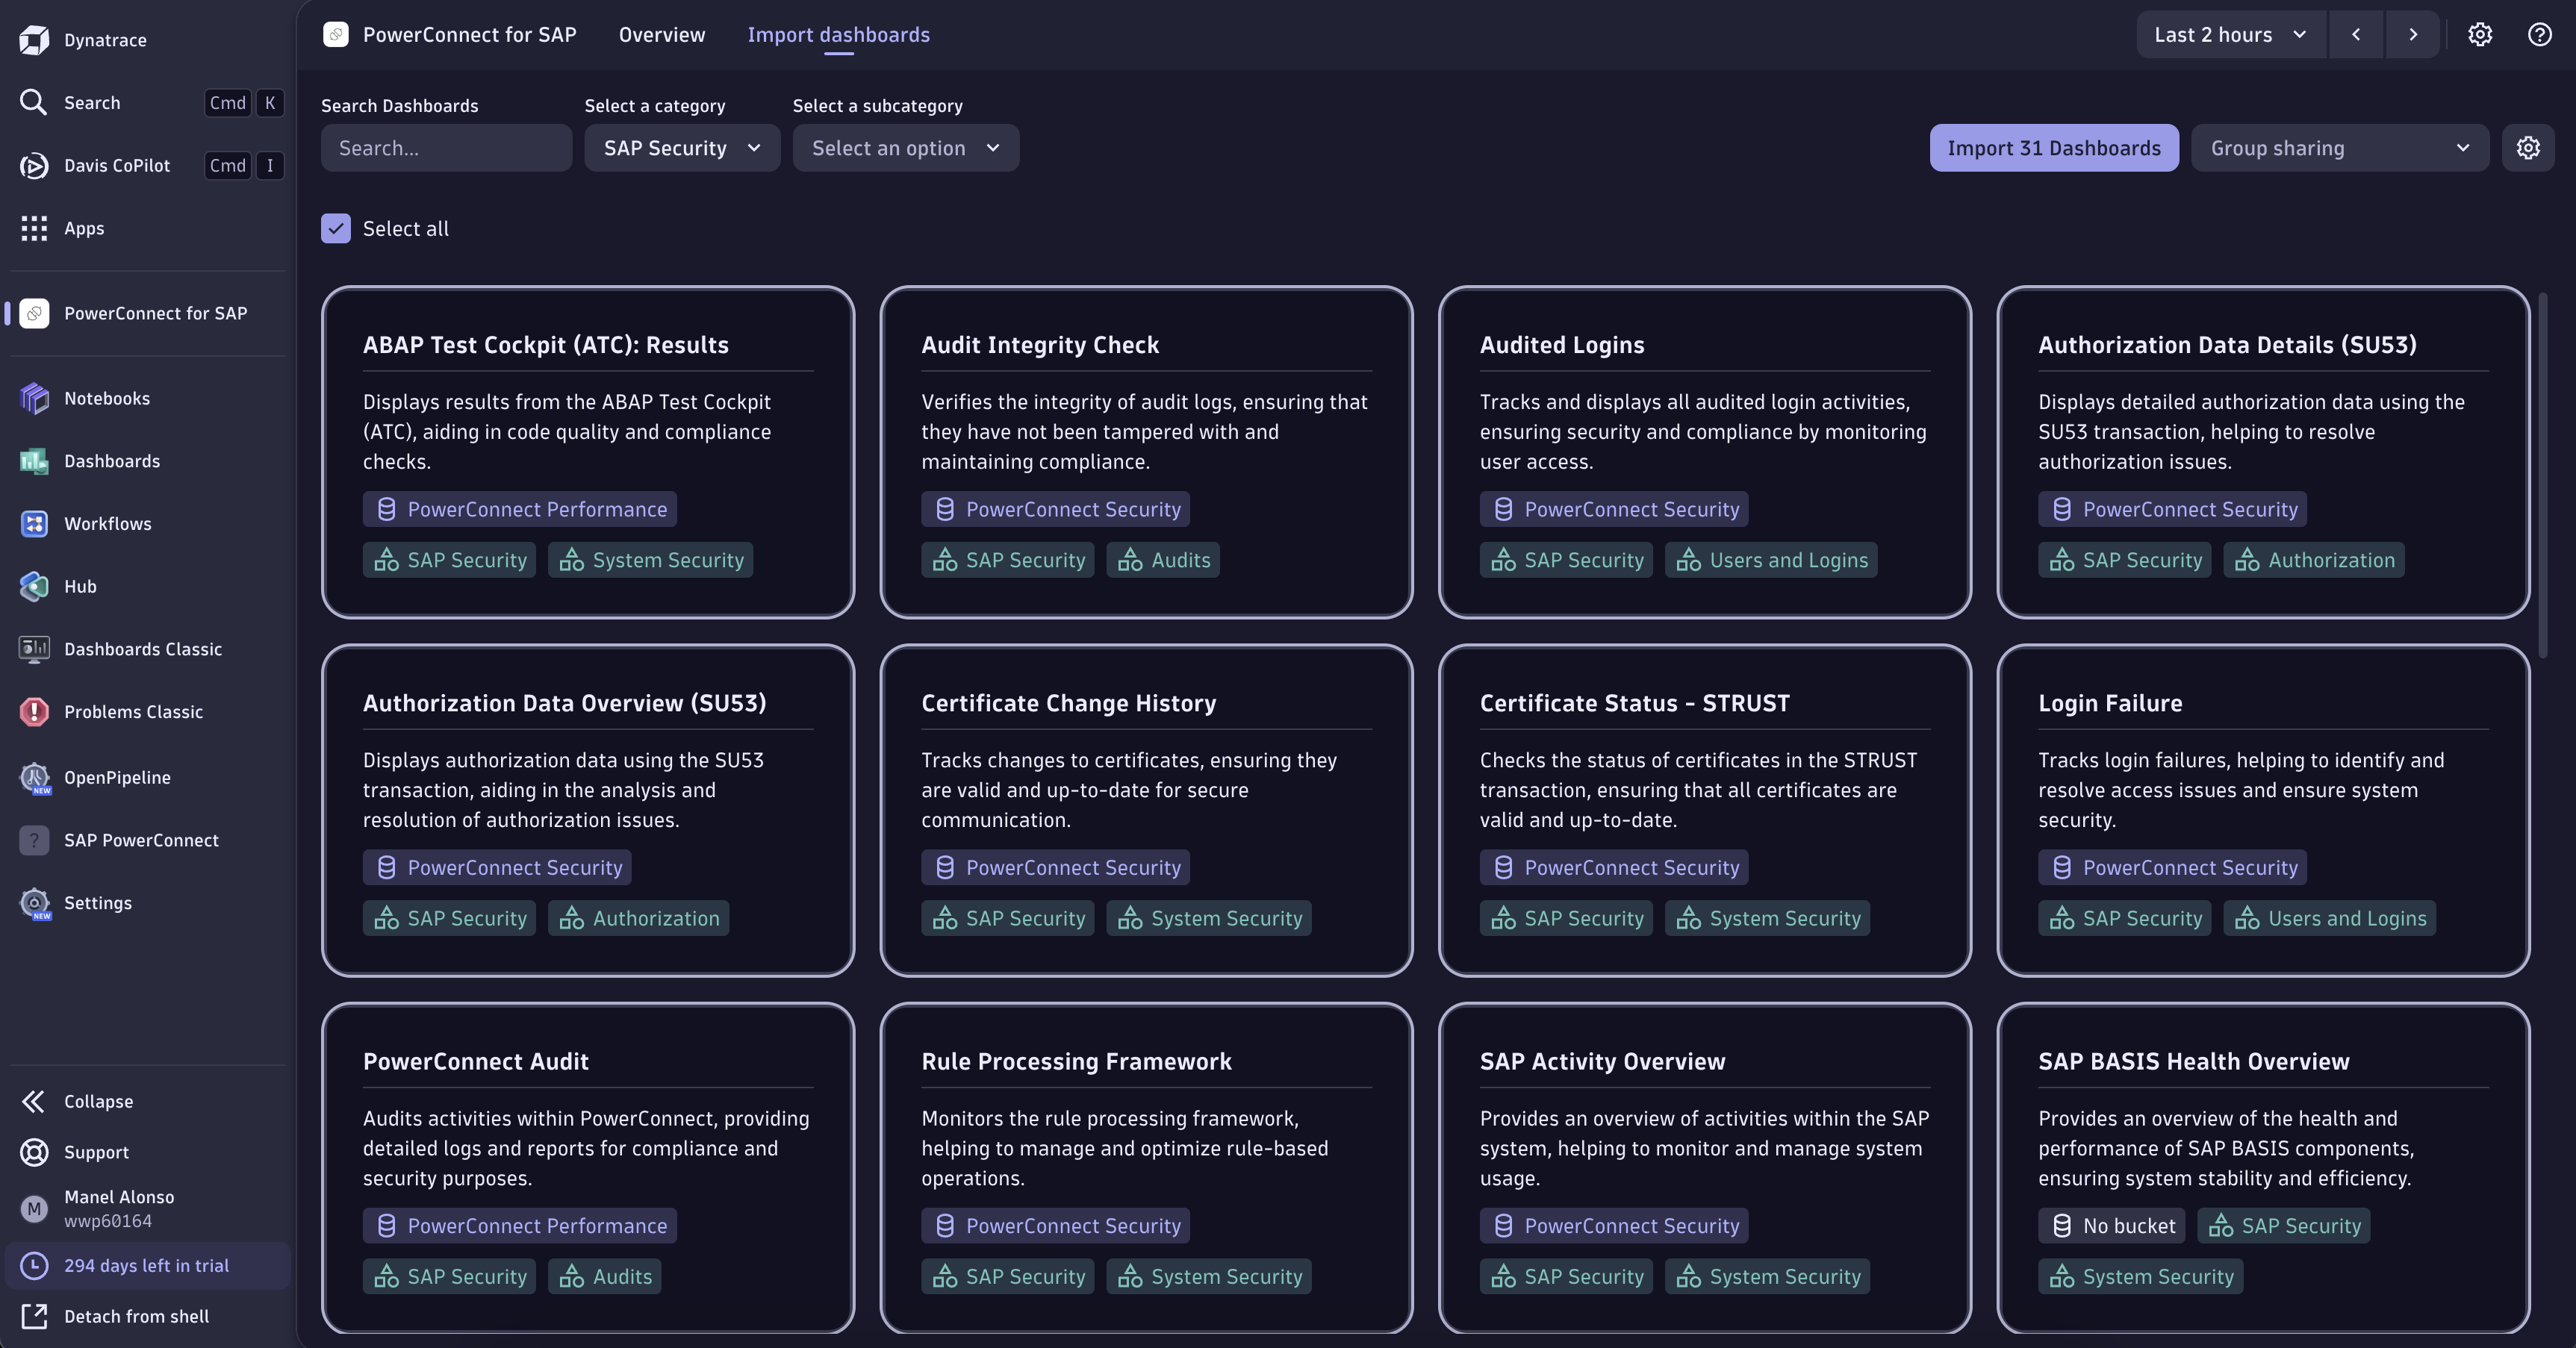Click Import 31 Dashboards button
The height and width of the screenshot is (1348, 2576).
[x=2053, y=148]
